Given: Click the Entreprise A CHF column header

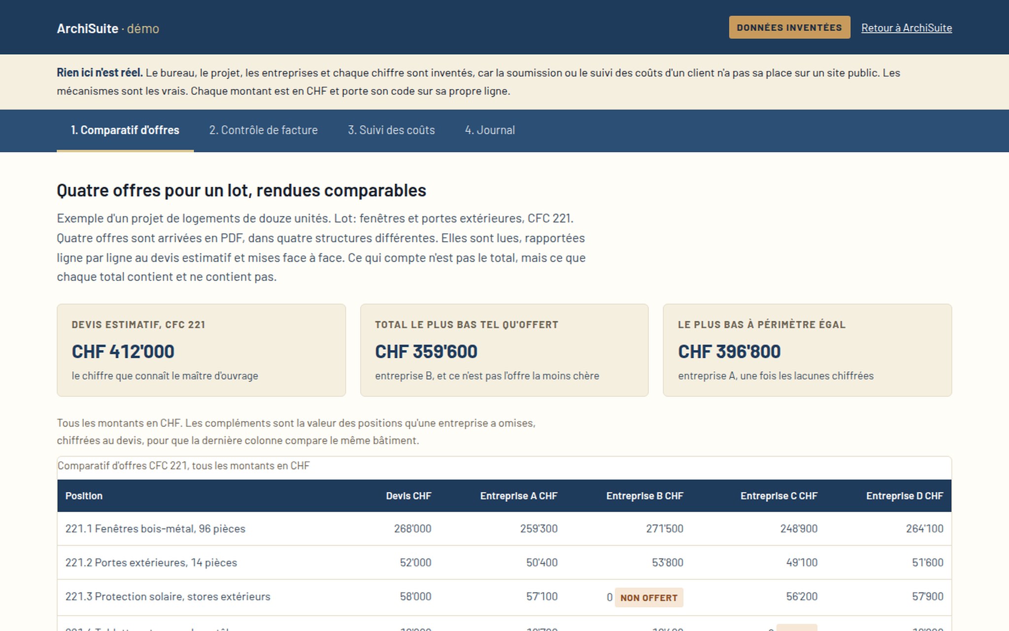Looking at the screenshot, I should pyautogui.click(x=519, y=496).
